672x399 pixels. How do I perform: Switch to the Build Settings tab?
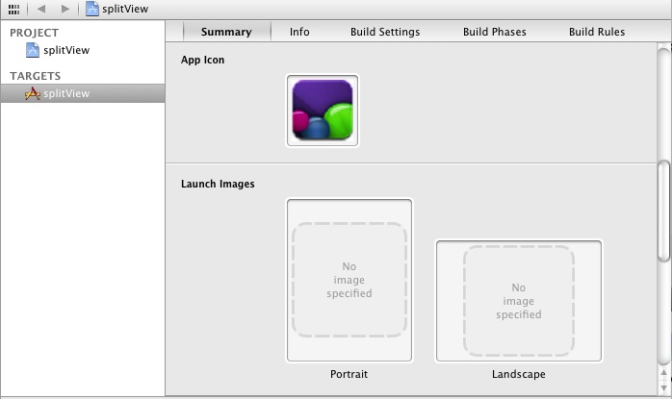[385, 32]
